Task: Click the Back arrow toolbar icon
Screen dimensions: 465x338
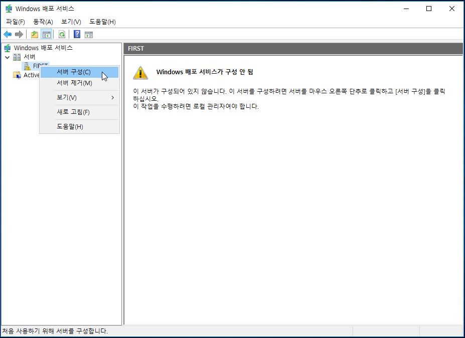Action: 8,35
